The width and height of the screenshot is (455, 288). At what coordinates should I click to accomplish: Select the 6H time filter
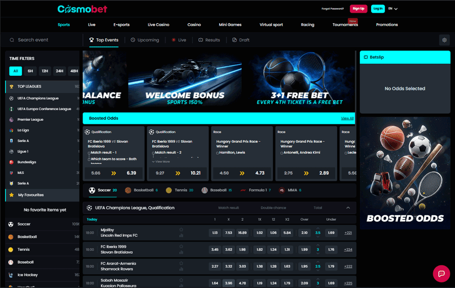point(30,71)
